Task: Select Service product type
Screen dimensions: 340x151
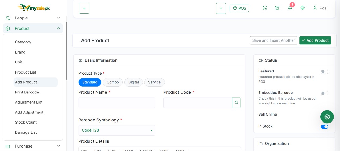Action: [154, 82]
